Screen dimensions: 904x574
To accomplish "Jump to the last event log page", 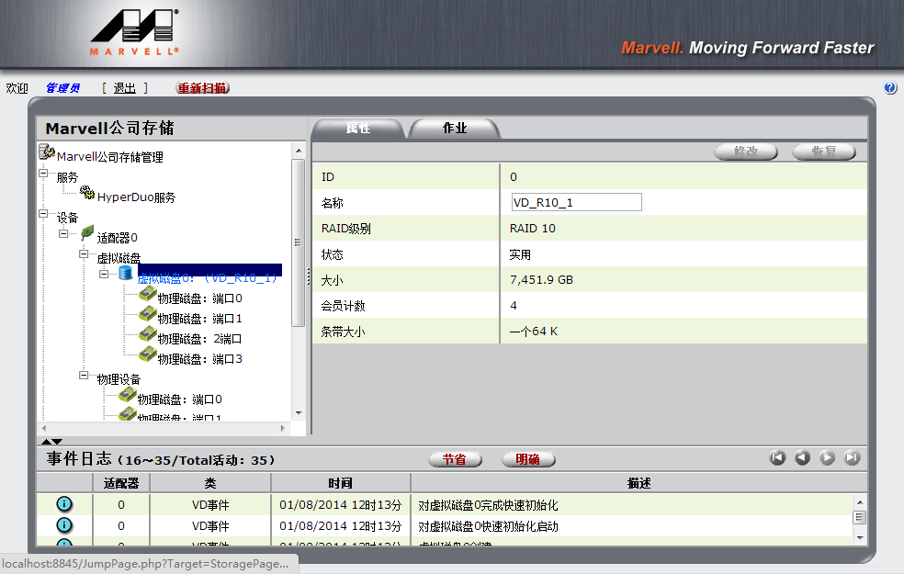I will coord(853,457).
